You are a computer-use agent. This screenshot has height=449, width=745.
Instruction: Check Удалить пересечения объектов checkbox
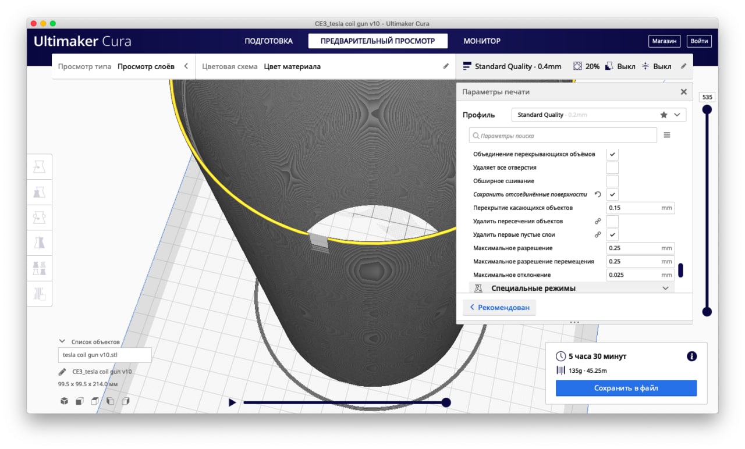pos(612,221)
